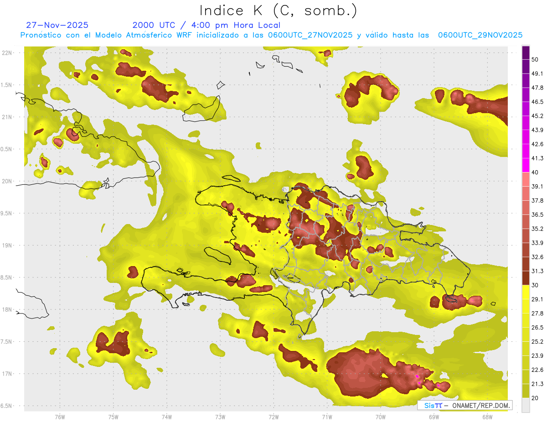547x423 pixels.
Task: Click the '21N' latitude label
Action: click(7, 117)
